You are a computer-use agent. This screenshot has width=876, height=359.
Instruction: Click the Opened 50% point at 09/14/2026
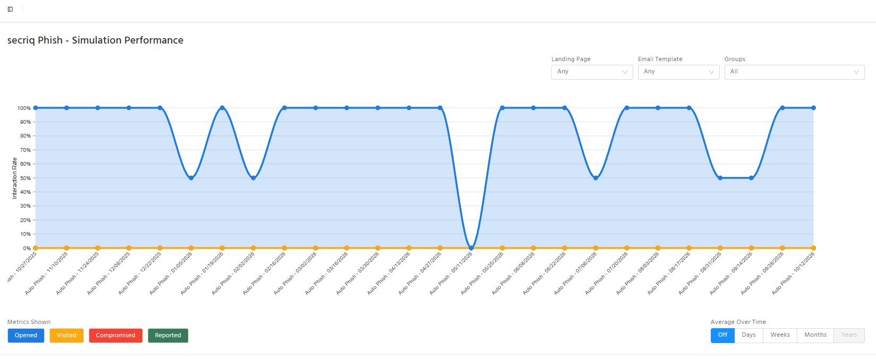click(x=751, y=178)
